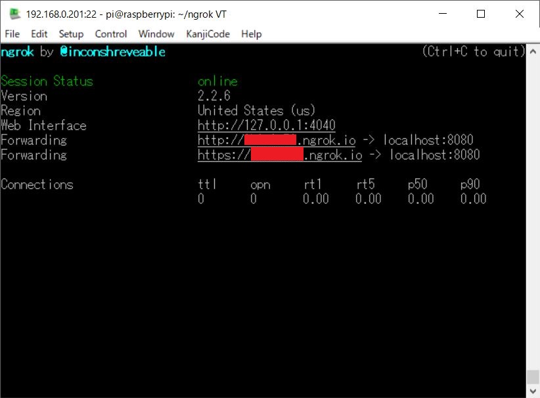Viewport: 540px width, 398px height.
Task: Click the 0.00 value under p90
Action: [474, 199]
